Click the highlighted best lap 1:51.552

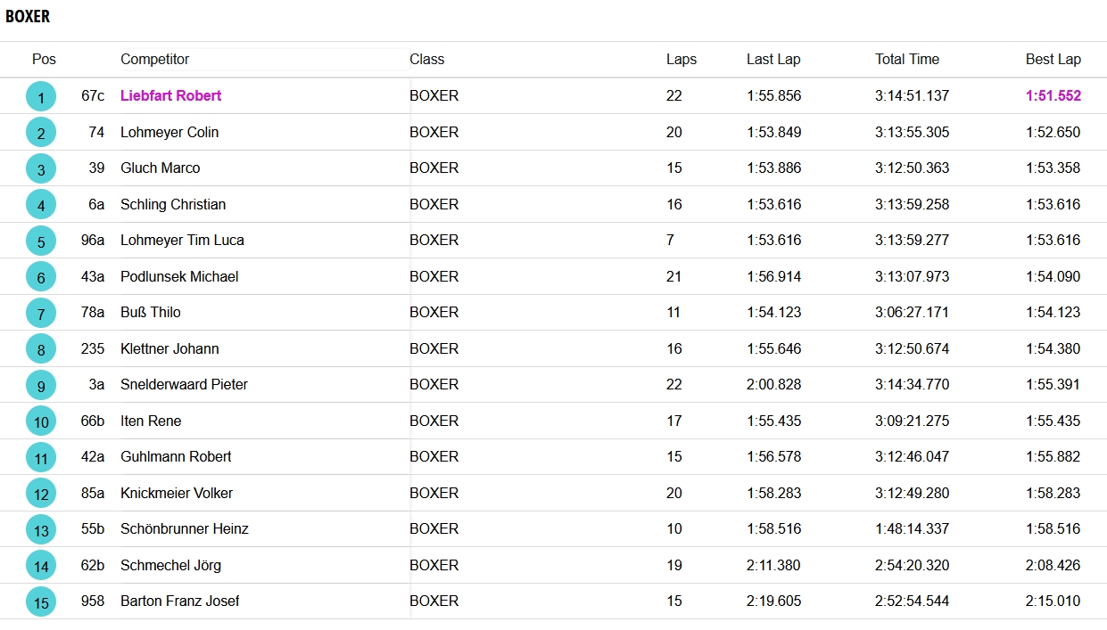click(x=1053, y=96)
